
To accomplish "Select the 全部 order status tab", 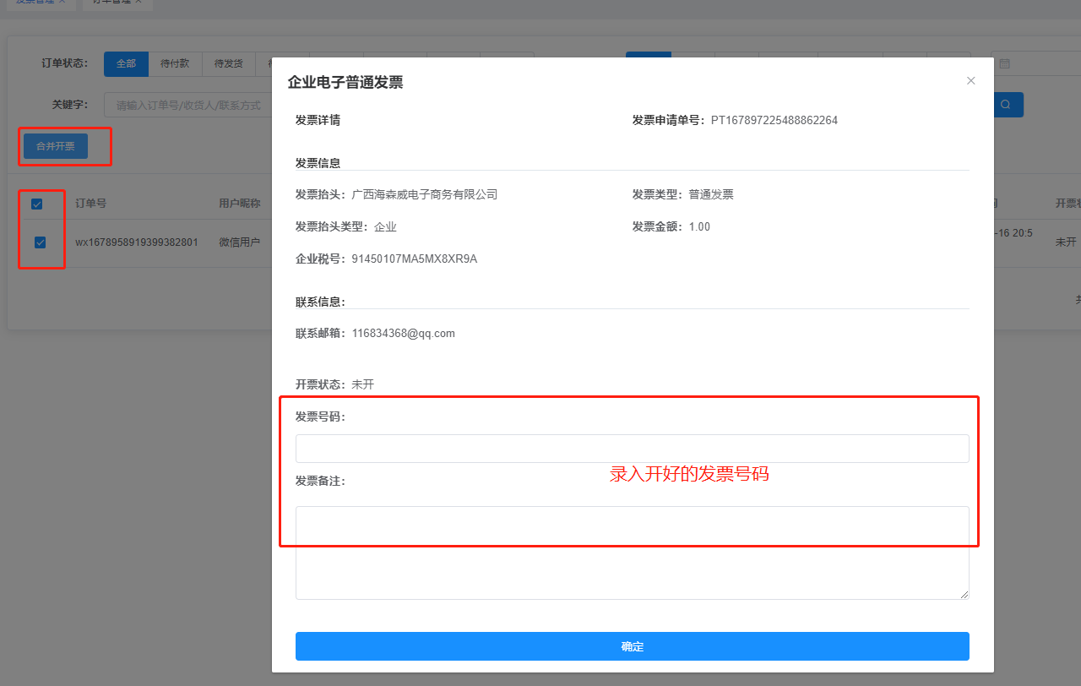I will click(126, 63).
